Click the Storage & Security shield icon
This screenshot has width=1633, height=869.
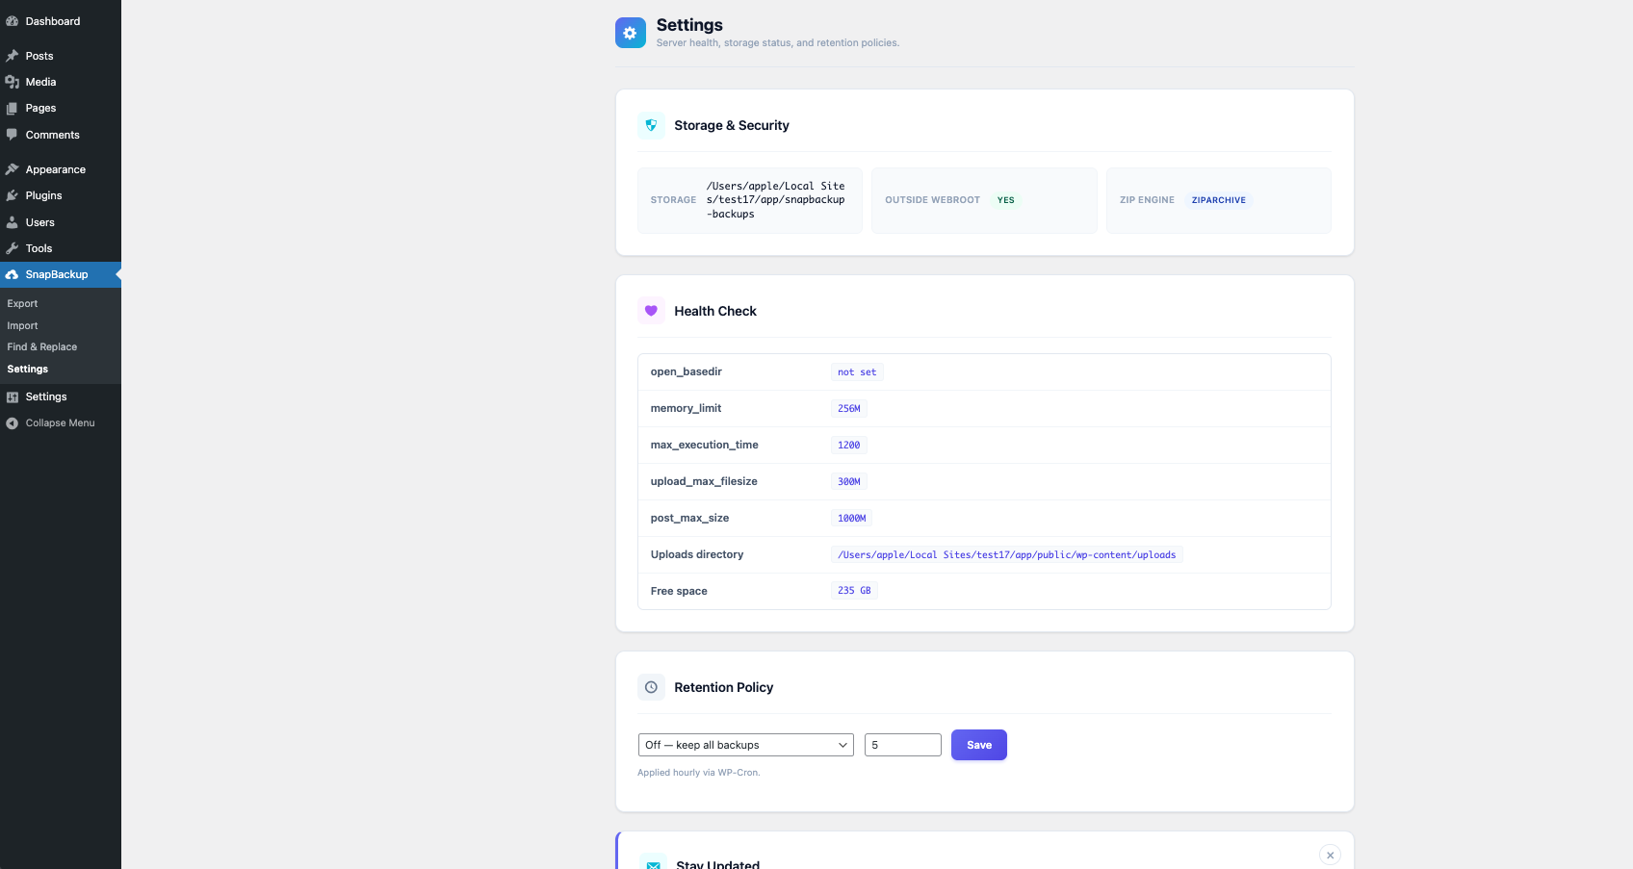pos(651,125)
